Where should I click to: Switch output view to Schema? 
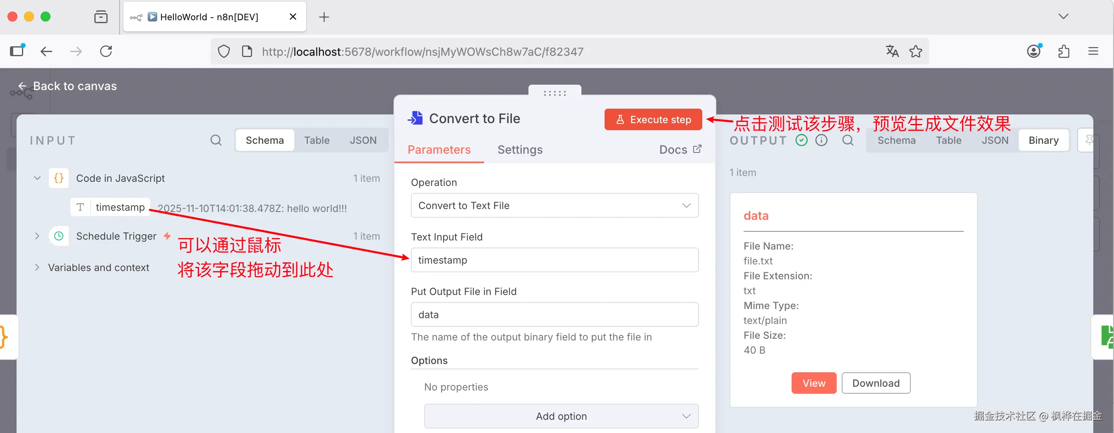coord(896,140)
